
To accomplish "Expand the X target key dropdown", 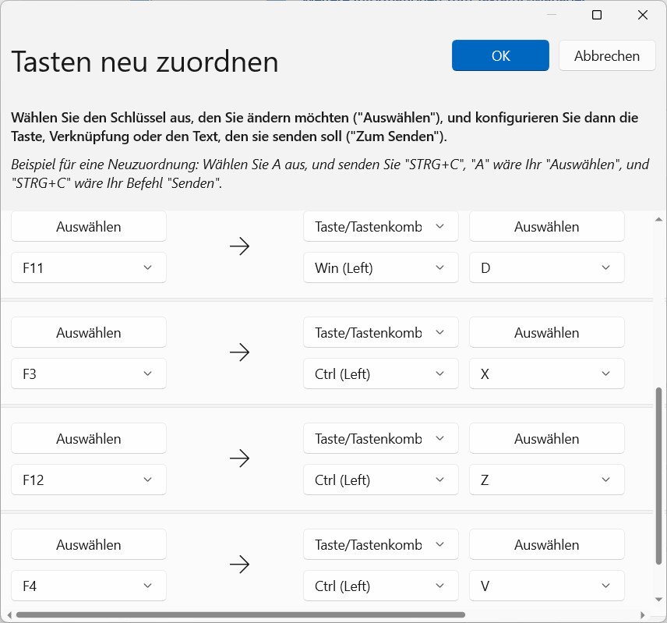I will (546, 373).
